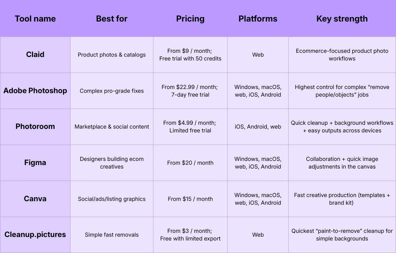Click Photoroom's "iOS, Android, web" platforms cell
The width and height of the screenshot is (396, 253).
point(258,127)
